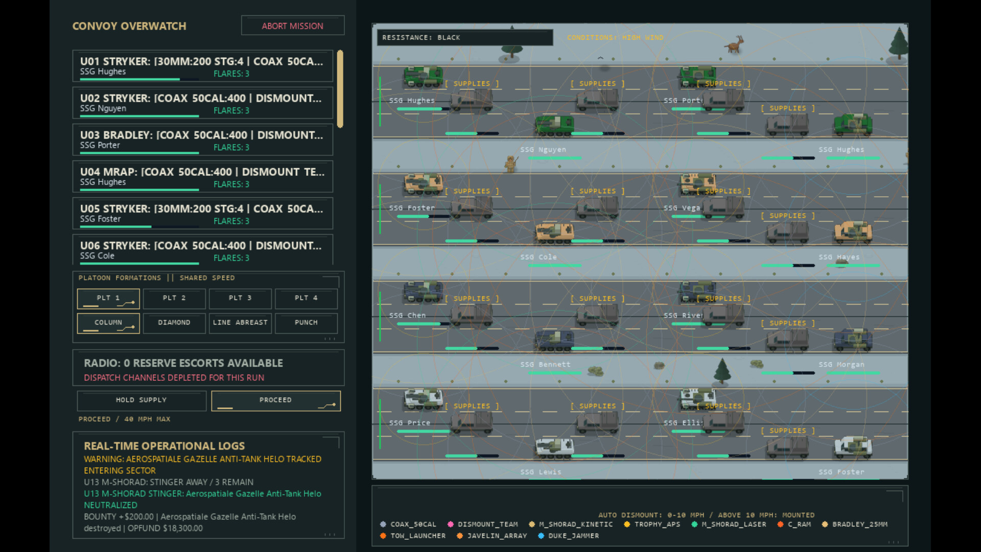Click the tan vehicle above SSG Cole label
The width and height of the screenshot is (981, 552).
click(x=554, y=233)
